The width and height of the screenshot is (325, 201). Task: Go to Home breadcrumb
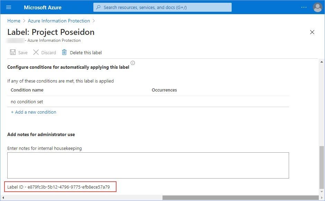14,21
